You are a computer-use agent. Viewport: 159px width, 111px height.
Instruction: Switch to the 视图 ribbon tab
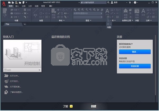pyautogui.click(x=36, y=6)
